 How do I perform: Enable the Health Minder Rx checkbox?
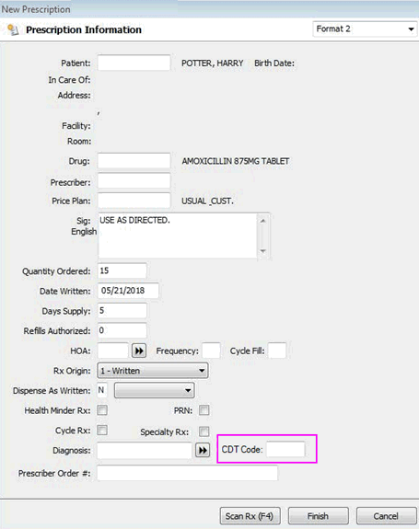coord(102,410)
